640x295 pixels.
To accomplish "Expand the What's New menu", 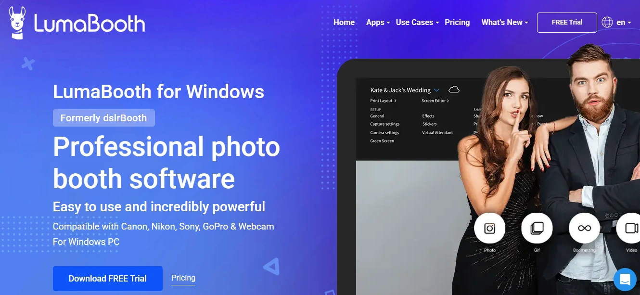I will [505, 22].
